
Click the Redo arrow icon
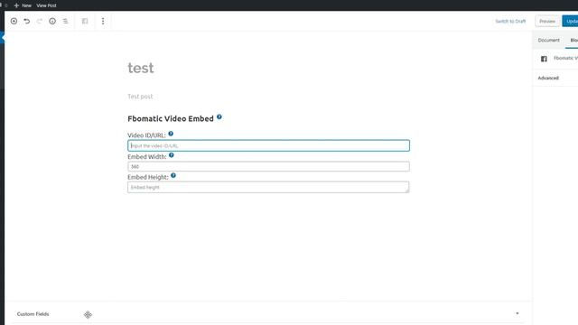40,21
